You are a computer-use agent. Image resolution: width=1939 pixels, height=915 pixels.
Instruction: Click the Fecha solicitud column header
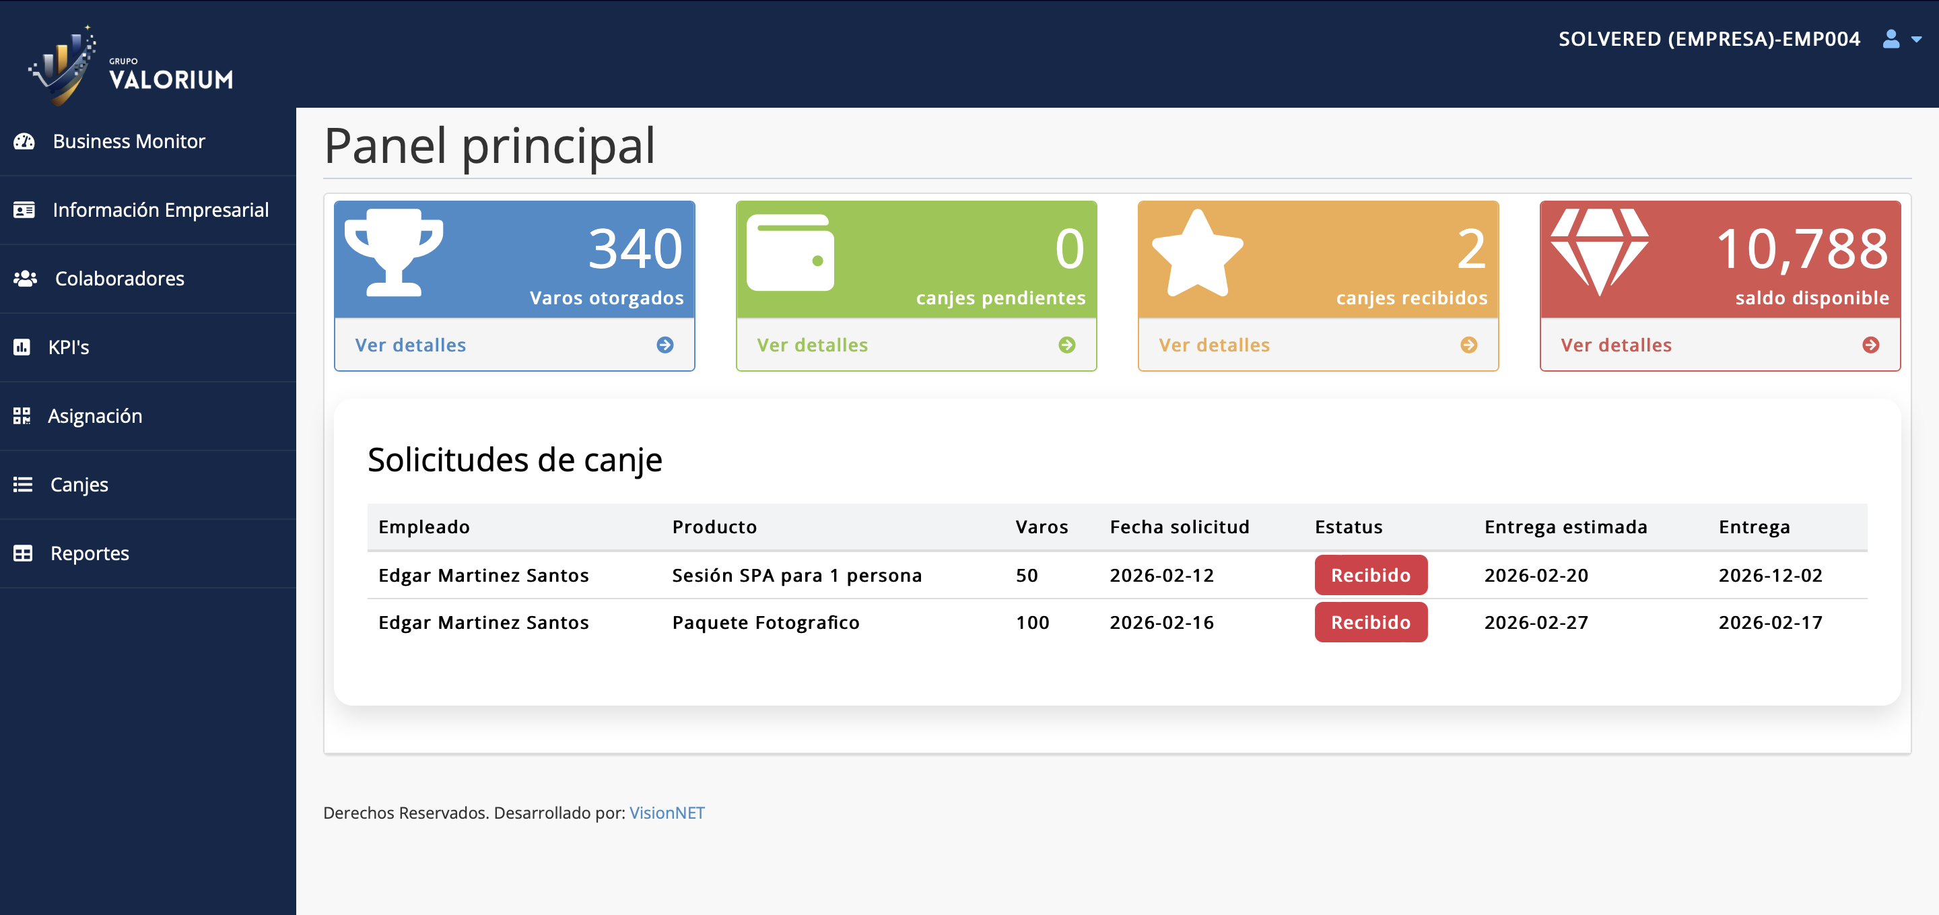click(1180, 527)
